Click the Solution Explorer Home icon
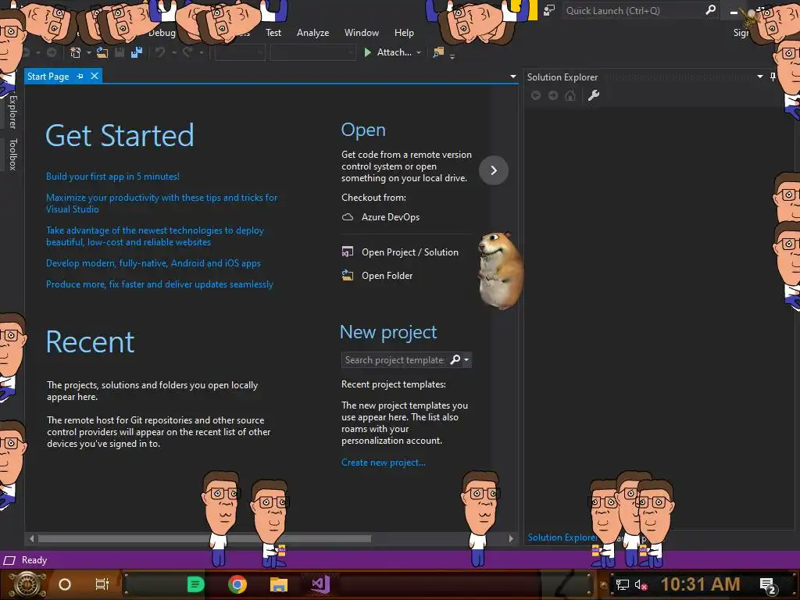 [x=570, y=95]
